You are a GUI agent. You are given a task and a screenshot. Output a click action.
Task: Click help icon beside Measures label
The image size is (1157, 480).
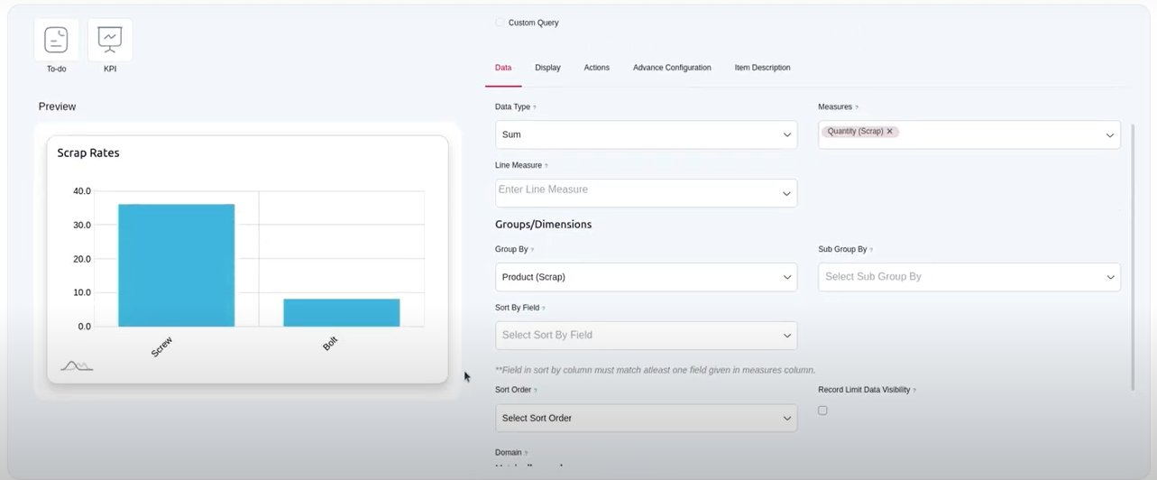click(857, 107)
